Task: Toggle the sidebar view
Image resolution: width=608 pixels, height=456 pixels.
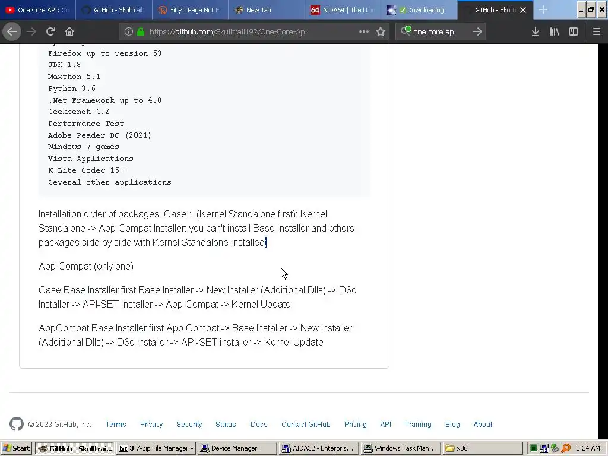Action: click(574, 32)
